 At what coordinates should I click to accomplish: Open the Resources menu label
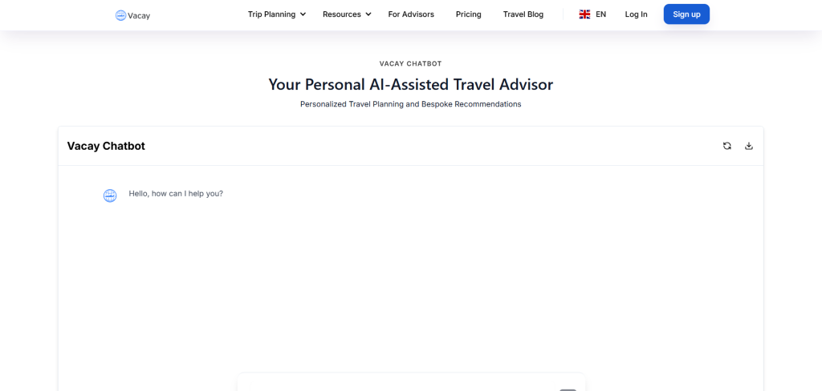pos(342,14)
